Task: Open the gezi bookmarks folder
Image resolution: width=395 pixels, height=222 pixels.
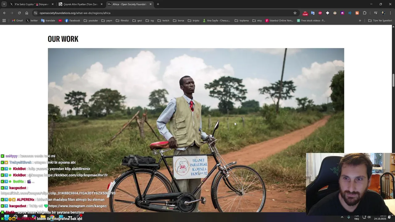Action: tap(137, 21)
